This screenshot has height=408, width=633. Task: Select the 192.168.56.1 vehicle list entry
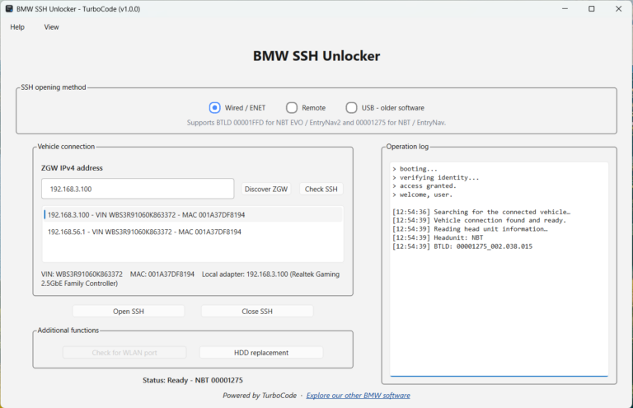[x=193, y=232]
